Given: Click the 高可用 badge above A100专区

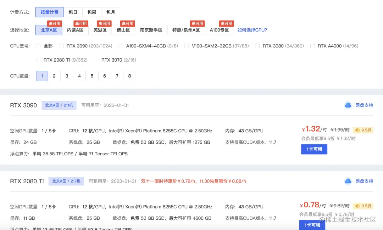Looking at the screenshot, I should pyautogui.click(x=226, y=23).
